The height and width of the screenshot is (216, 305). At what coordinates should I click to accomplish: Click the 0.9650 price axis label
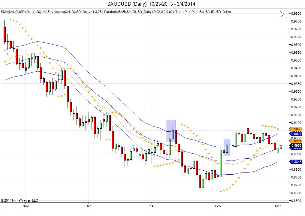(x=296, y=37)
